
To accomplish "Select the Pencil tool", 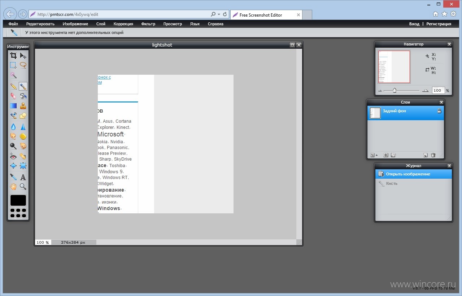I will point(13,86).
